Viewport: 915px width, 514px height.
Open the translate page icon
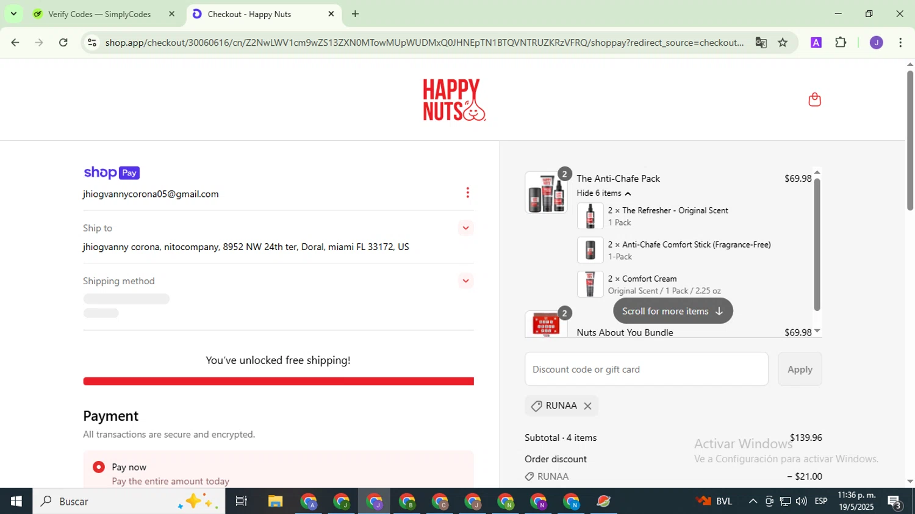point(761,43)
